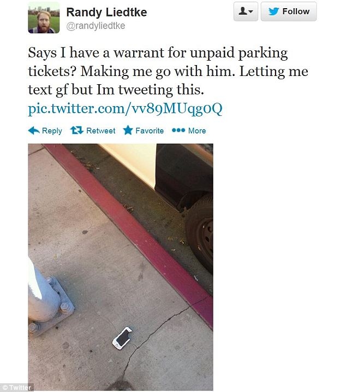The image size is (346, 392).
Task: Click the reply arrow icon
Action: 34,131
